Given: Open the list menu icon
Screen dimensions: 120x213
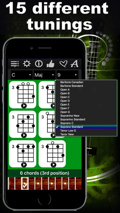Looking at the screenshot, I should click(15, 64).
